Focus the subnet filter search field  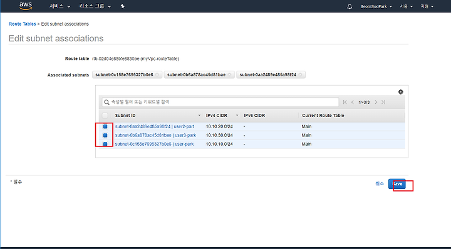click(220, 102)
